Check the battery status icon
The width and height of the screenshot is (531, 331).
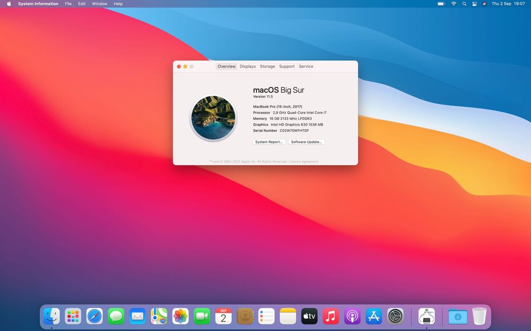441,4
